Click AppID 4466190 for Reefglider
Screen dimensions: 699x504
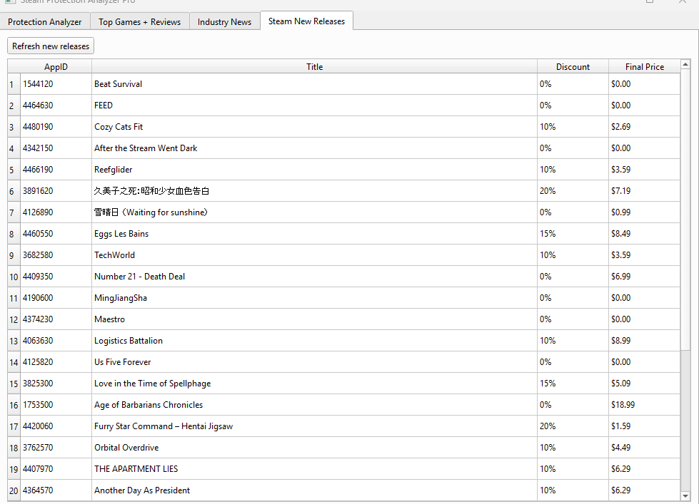pyautogui.click(x=37, y=170)
